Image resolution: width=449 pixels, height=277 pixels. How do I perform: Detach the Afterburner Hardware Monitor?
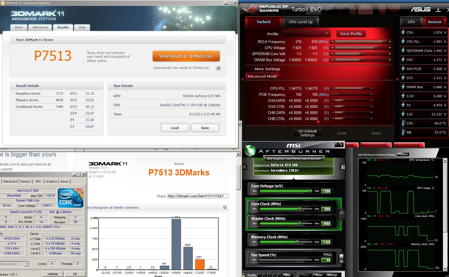coord(403,154)
